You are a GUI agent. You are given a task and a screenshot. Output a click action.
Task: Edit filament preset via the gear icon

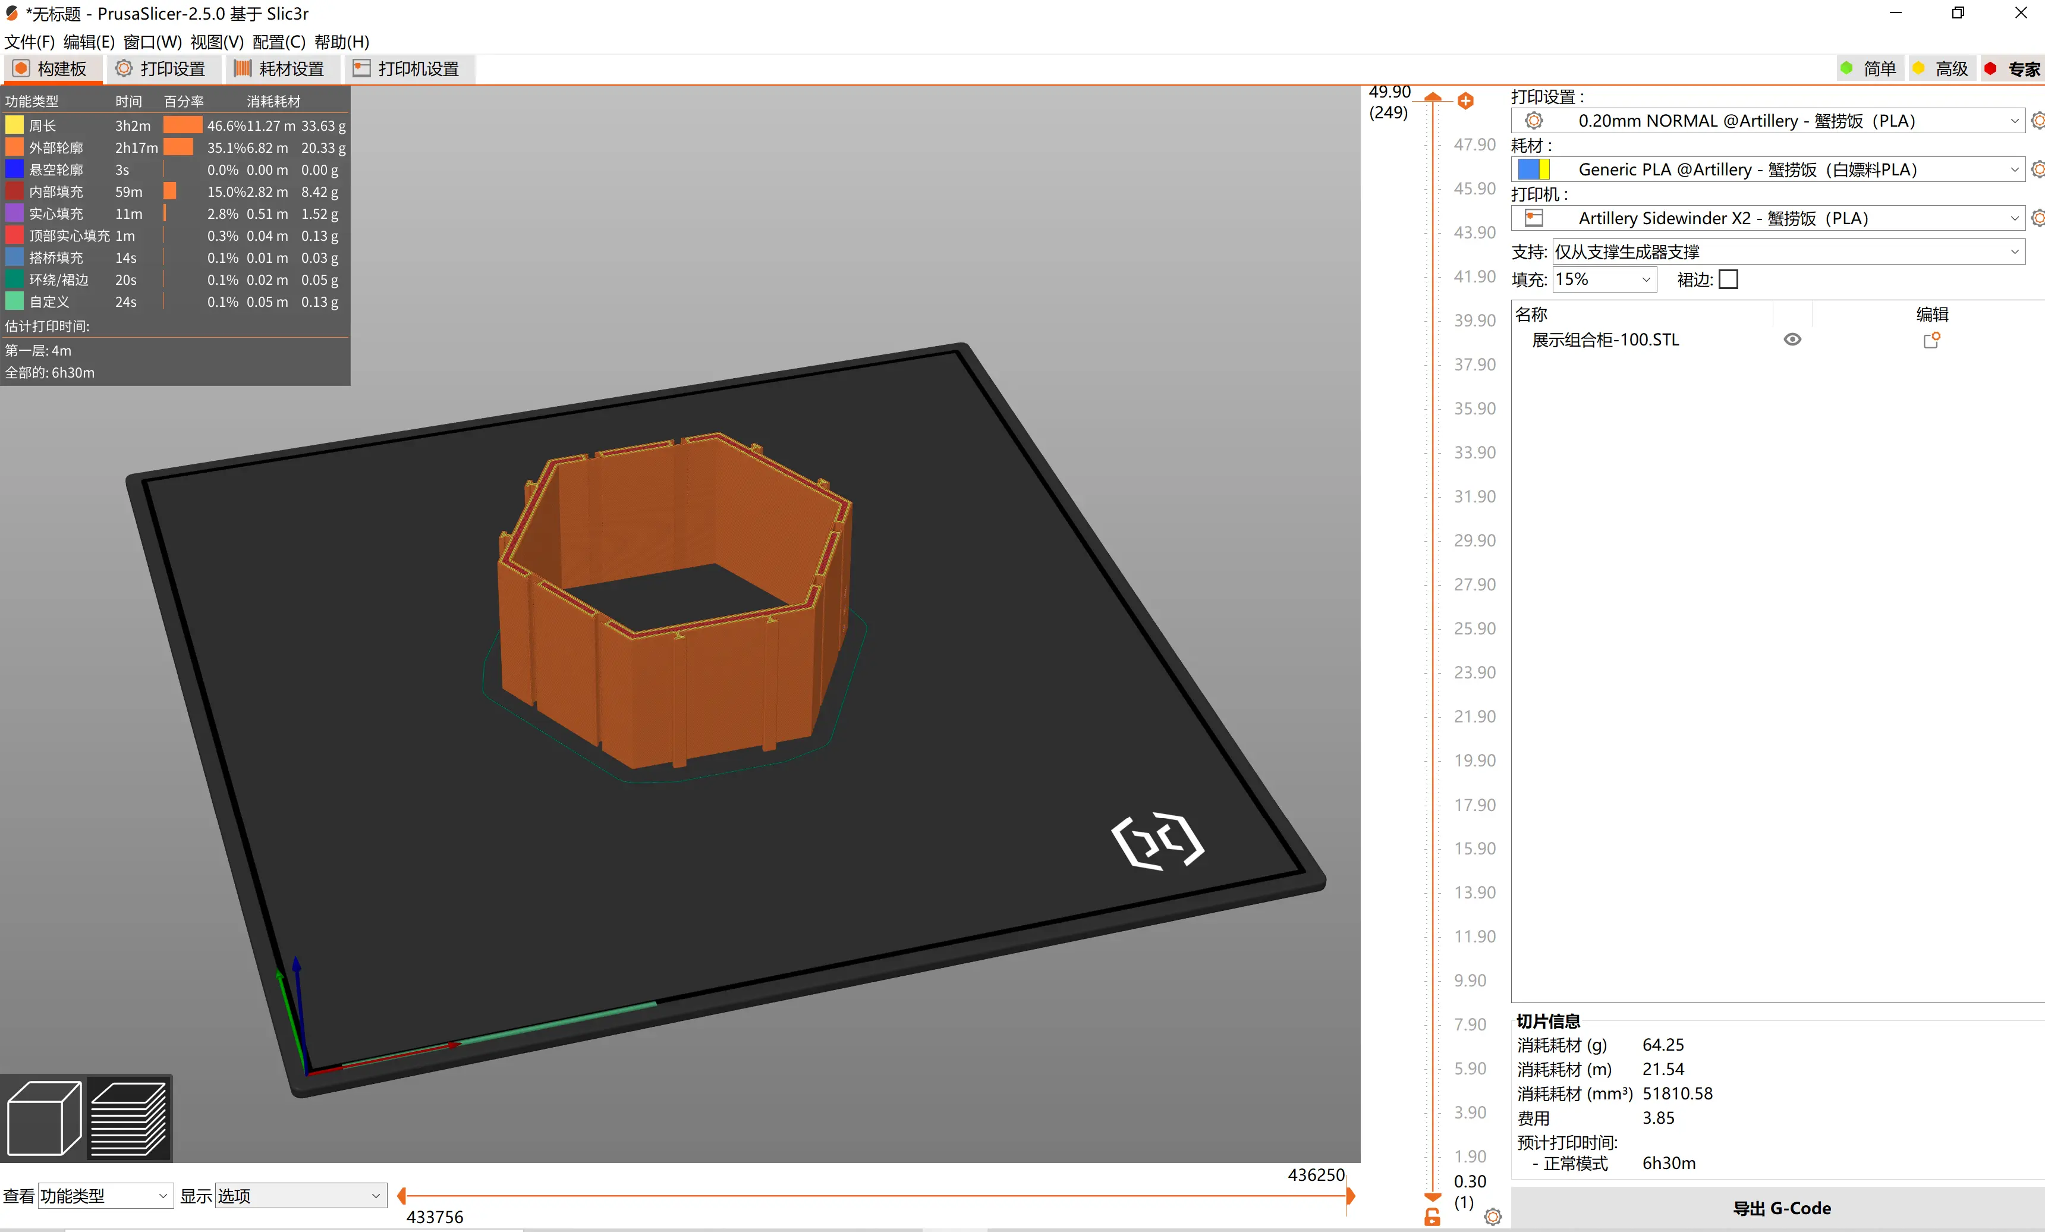2037,169
